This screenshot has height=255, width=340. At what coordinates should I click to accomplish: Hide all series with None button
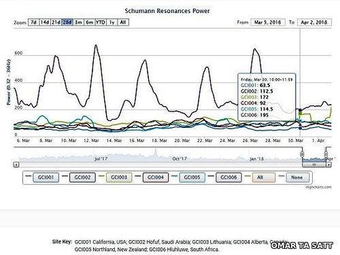coord(297,177)
